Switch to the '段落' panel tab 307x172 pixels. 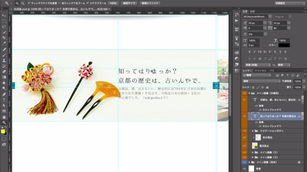(253, 11)
